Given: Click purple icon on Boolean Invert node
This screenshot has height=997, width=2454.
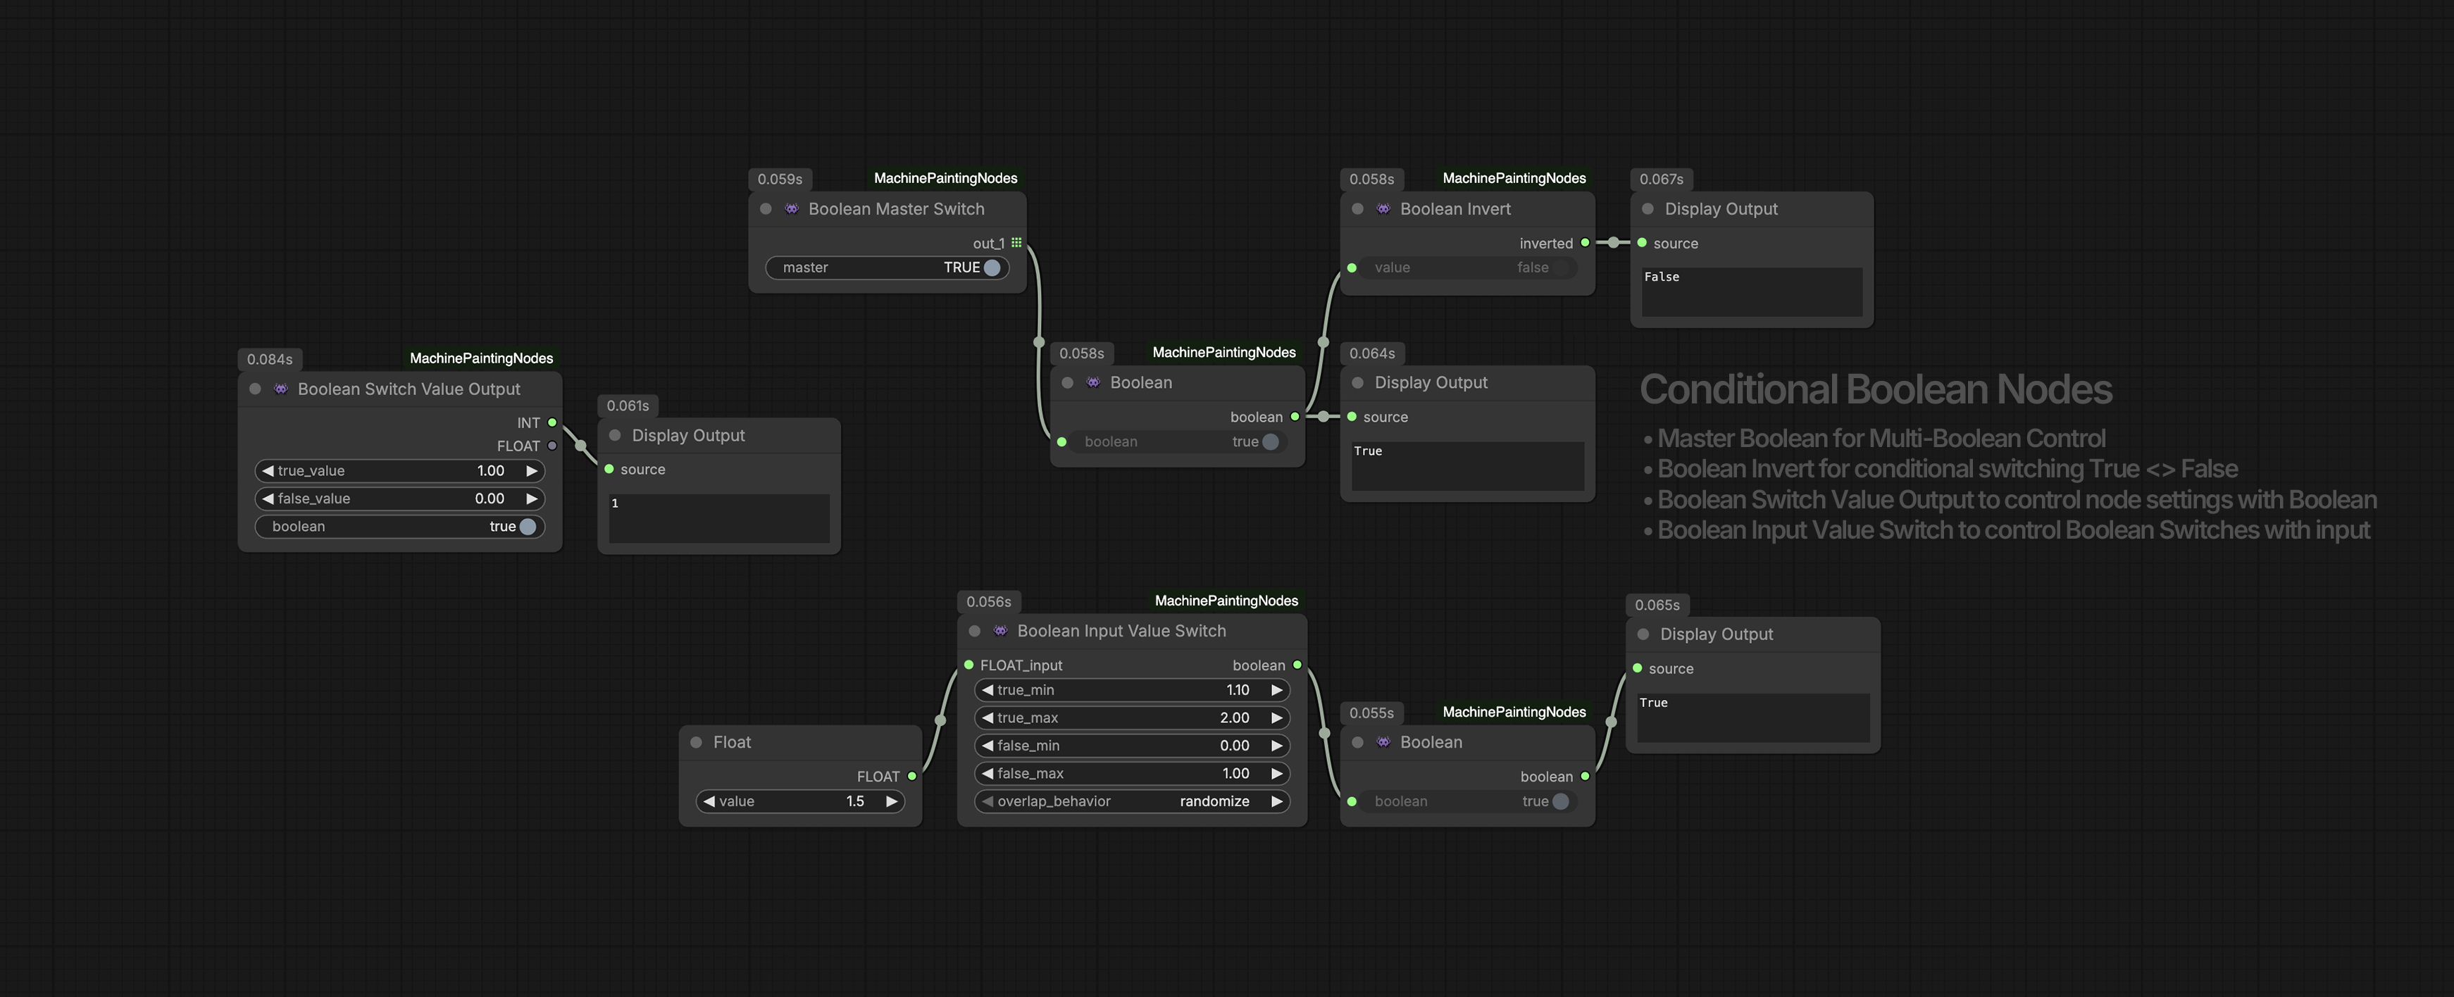Looking at the screenshot, I should [1383, 208].
